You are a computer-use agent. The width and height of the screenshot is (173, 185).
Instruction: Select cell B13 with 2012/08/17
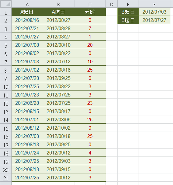point(59,111)
